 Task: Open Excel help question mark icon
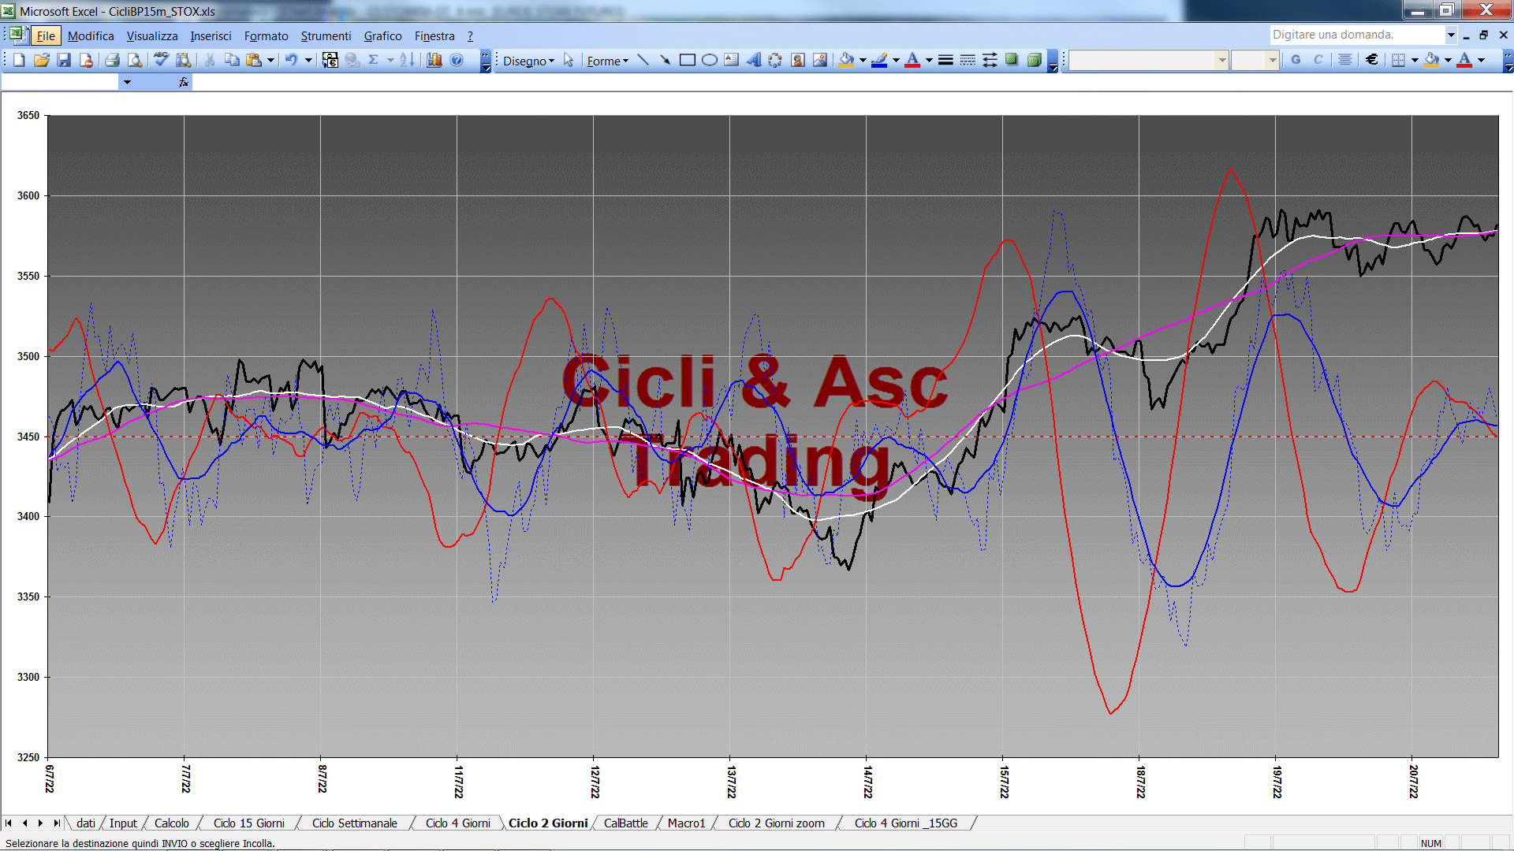click(457, 60)
